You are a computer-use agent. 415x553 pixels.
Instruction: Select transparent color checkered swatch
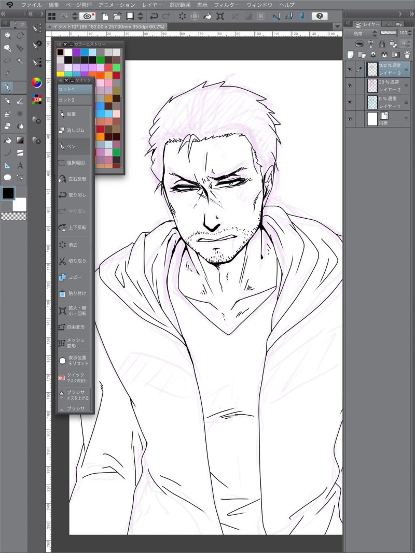point(14,216)
